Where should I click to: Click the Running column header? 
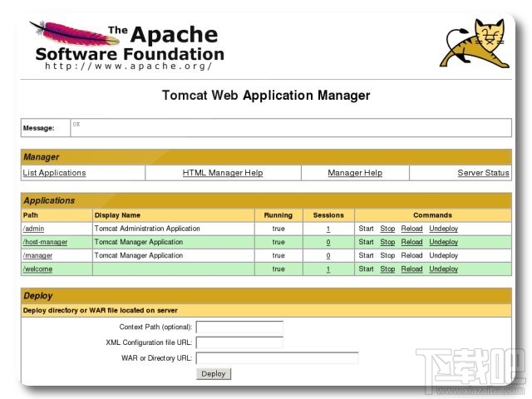pos(278,215)
